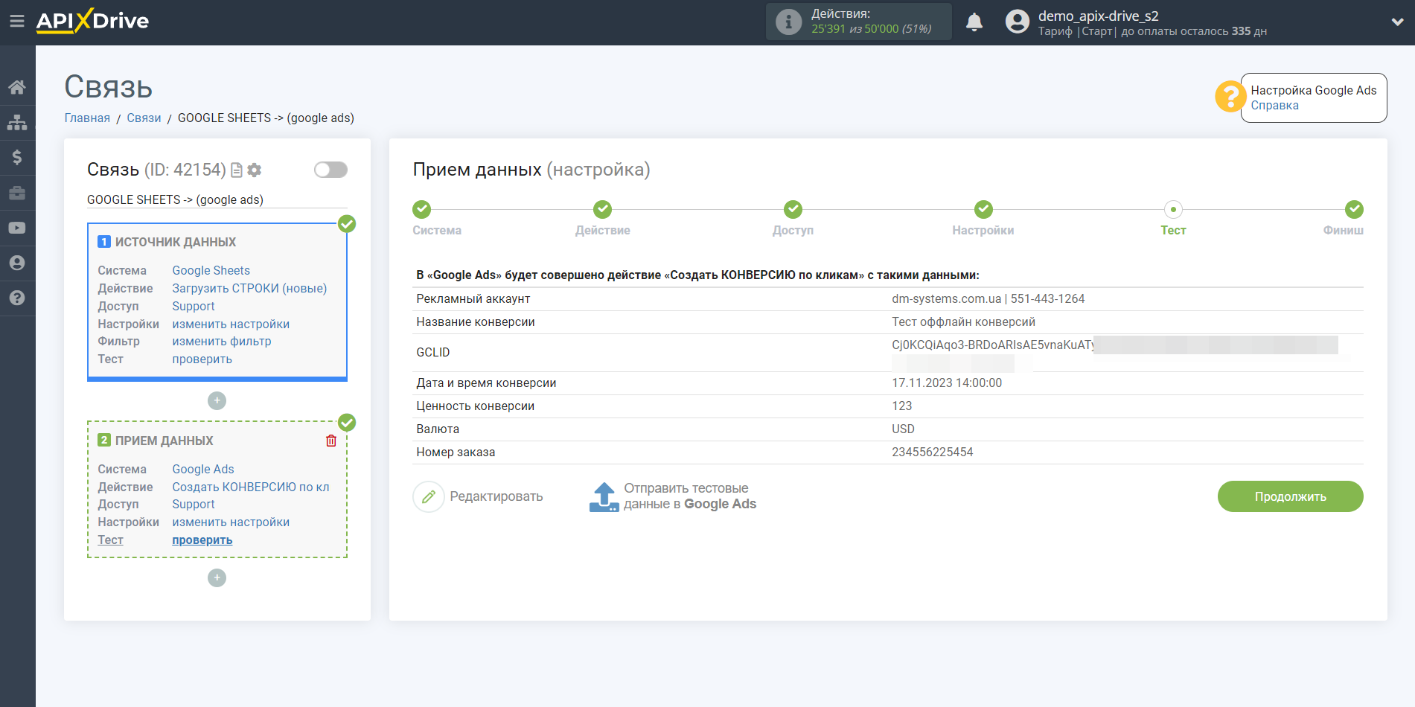Click the orange help question mark icon

pos(1230,97)
